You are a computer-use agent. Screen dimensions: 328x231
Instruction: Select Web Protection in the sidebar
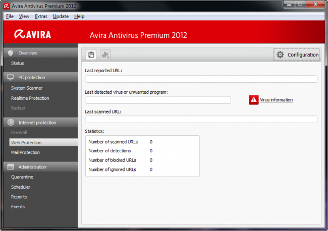[x=43, y=143]
